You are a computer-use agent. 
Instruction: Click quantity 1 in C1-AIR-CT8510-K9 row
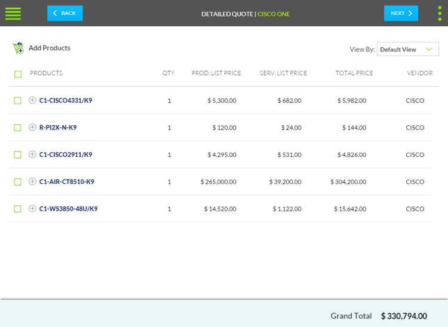[x=170, y=182]
